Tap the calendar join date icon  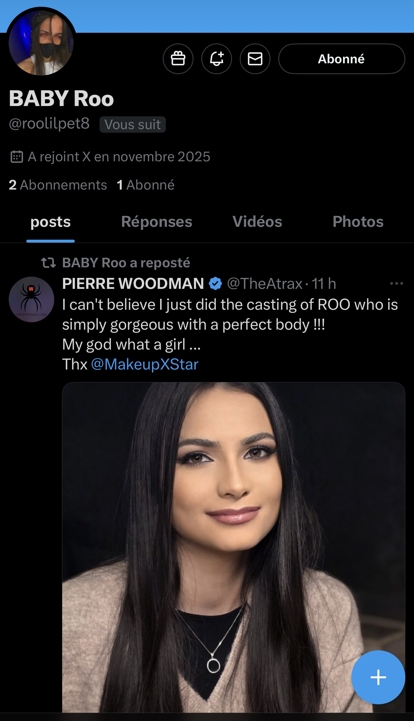(x=17, y=157)
